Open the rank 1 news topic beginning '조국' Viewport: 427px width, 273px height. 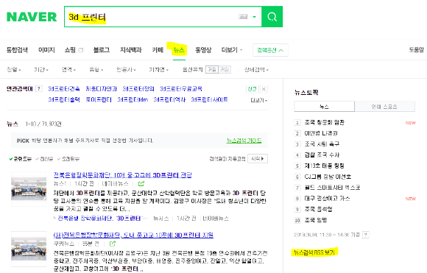coord(325,122)
